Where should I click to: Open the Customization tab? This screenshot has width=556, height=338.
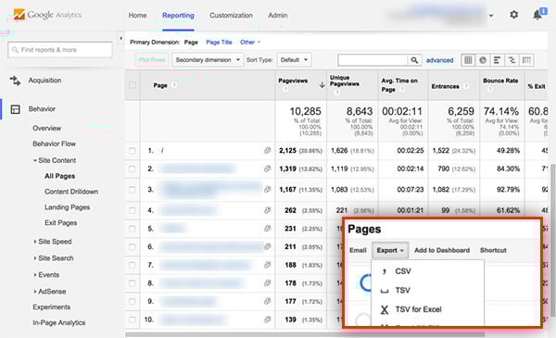click(231, 15)
